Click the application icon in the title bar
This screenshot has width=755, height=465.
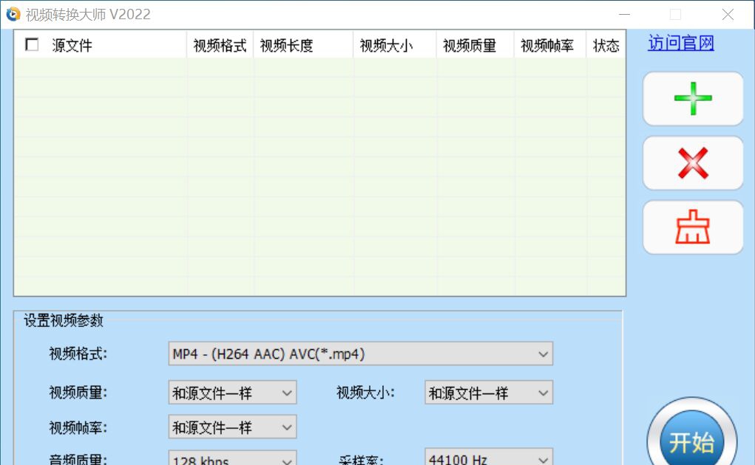tap(13, 13)
